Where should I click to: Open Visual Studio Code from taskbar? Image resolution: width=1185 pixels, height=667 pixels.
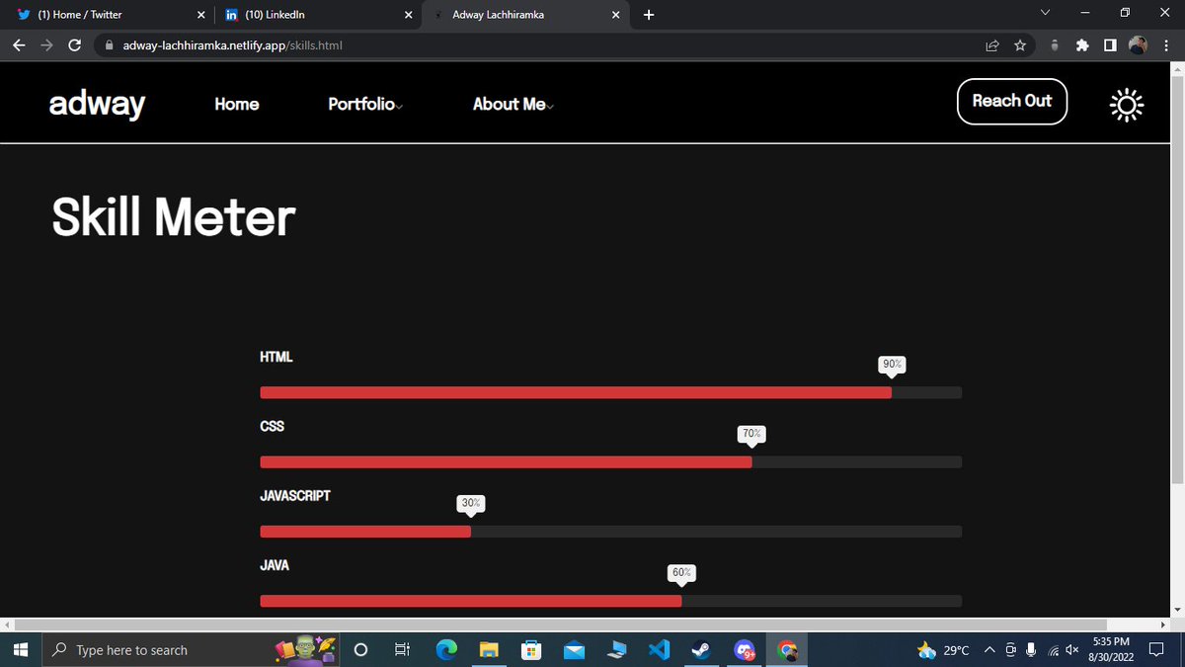660,649
